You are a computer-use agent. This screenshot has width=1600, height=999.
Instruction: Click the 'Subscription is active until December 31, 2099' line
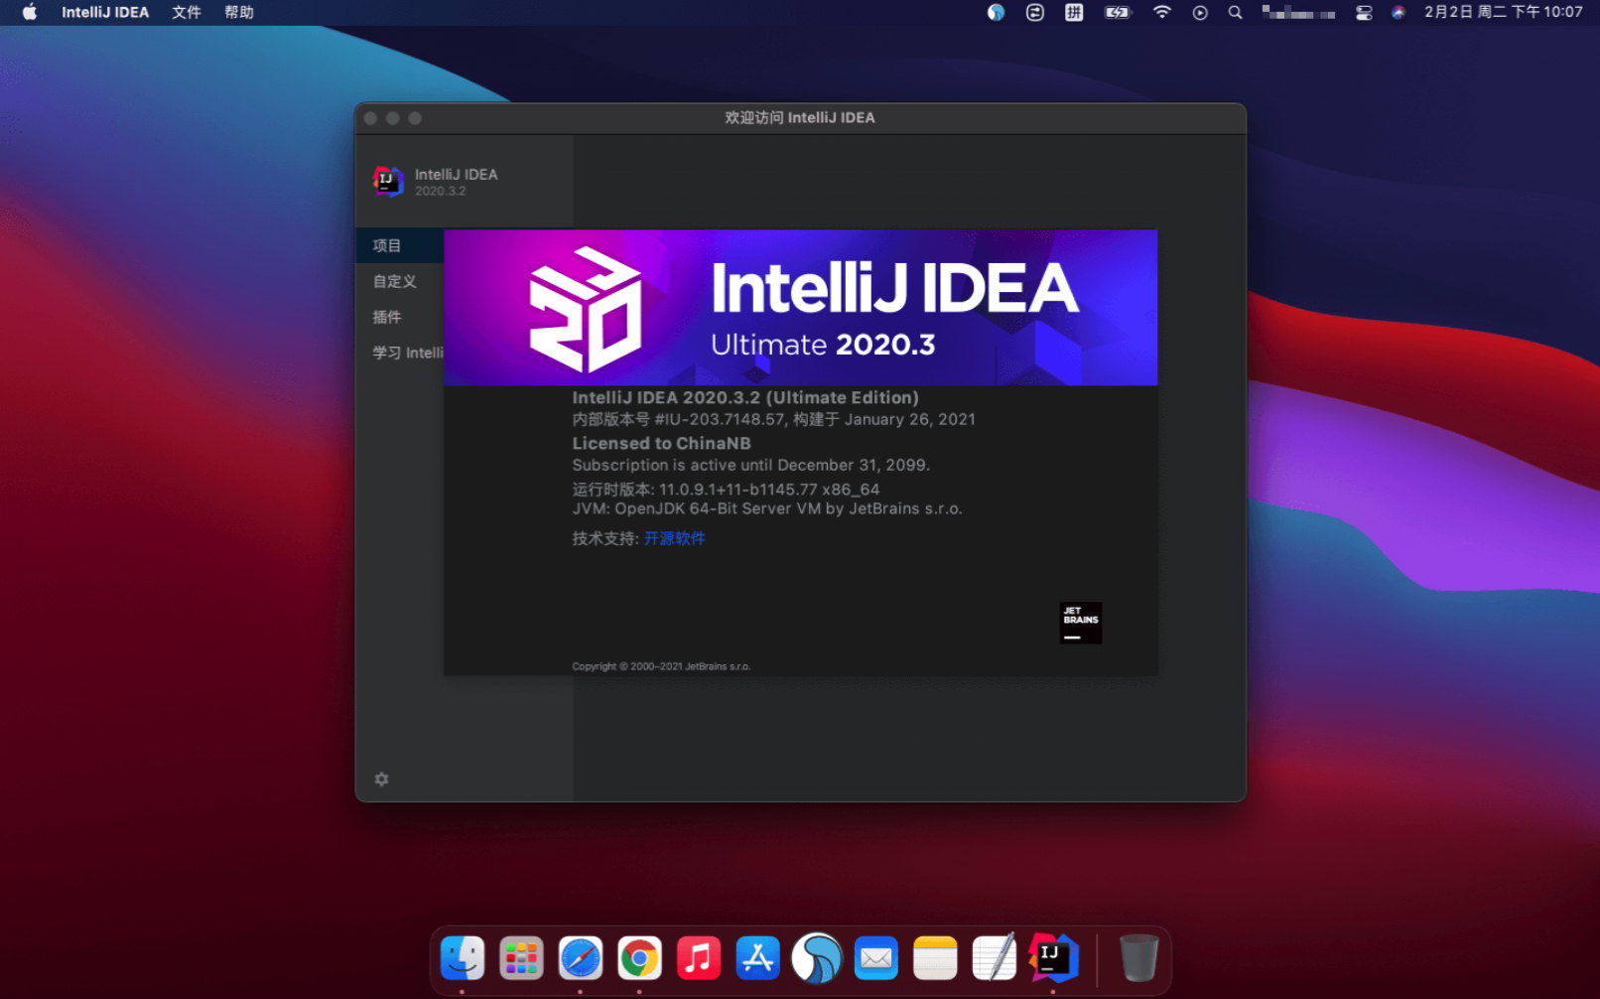[x=751, y=465]
